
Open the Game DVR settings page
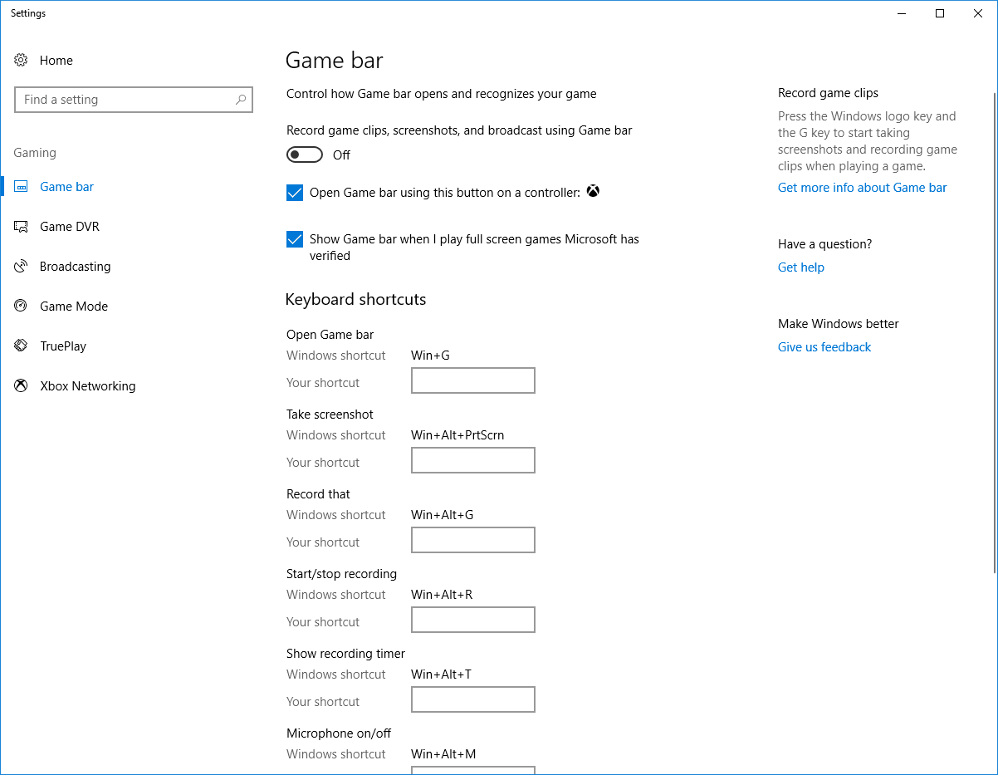pyautogui.click(x=70, y=227)
